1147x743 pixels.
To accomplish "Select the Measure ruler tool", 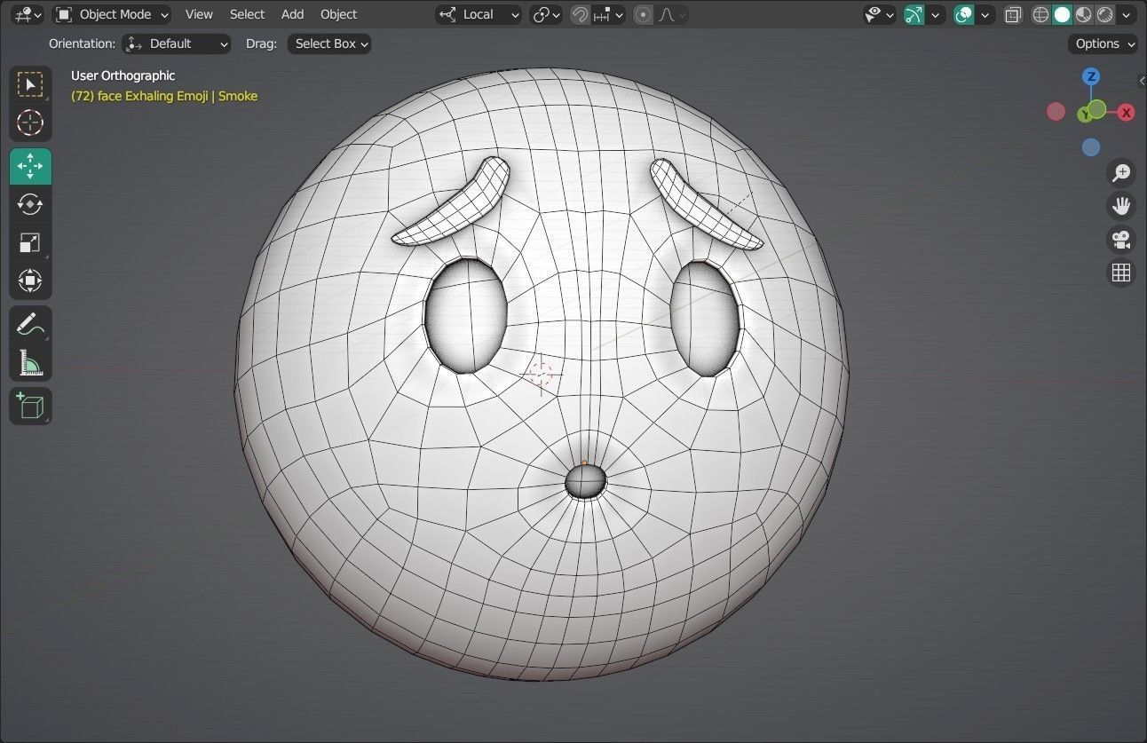I will click(30, 362).
